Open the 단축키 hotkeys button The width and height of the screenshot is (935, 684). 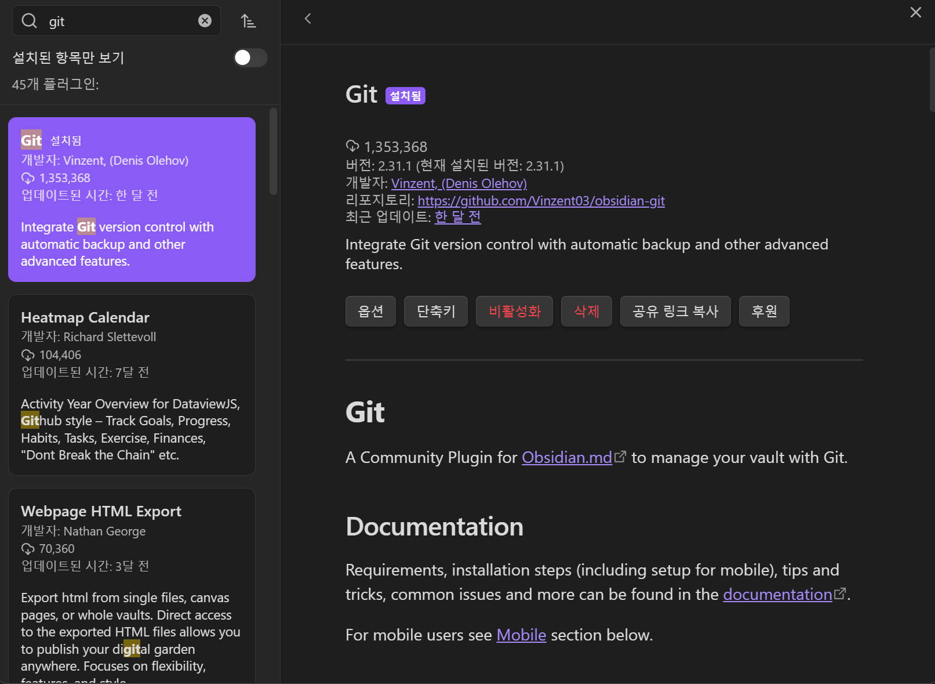436,312
